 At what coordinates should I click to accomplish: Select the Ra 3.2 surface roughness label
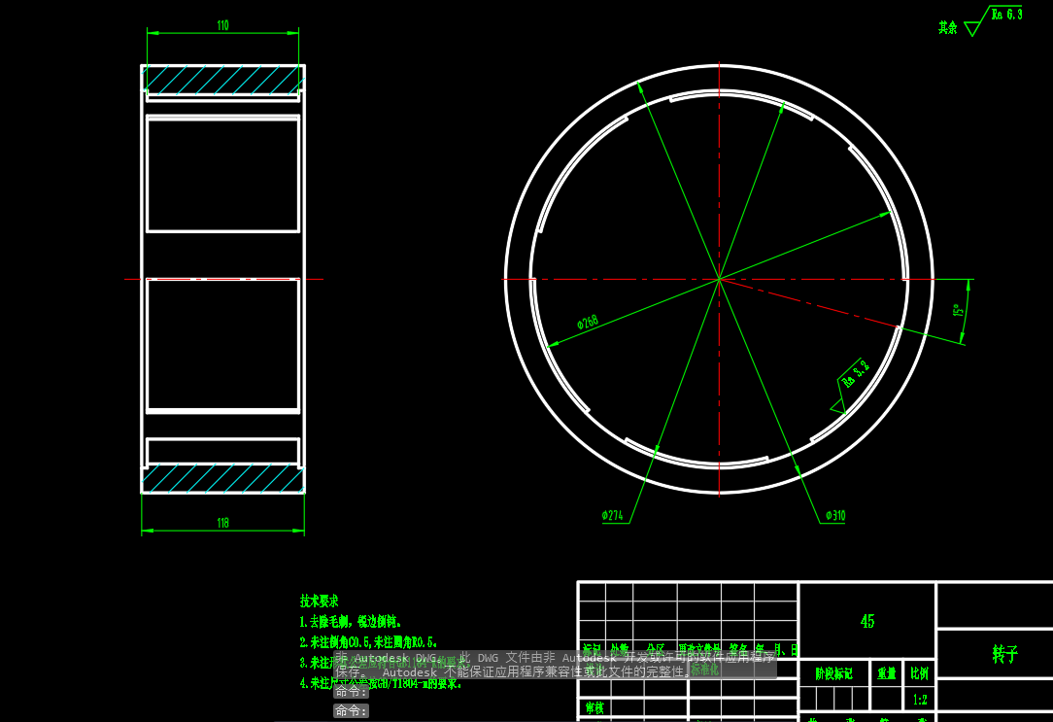[856, 374]
